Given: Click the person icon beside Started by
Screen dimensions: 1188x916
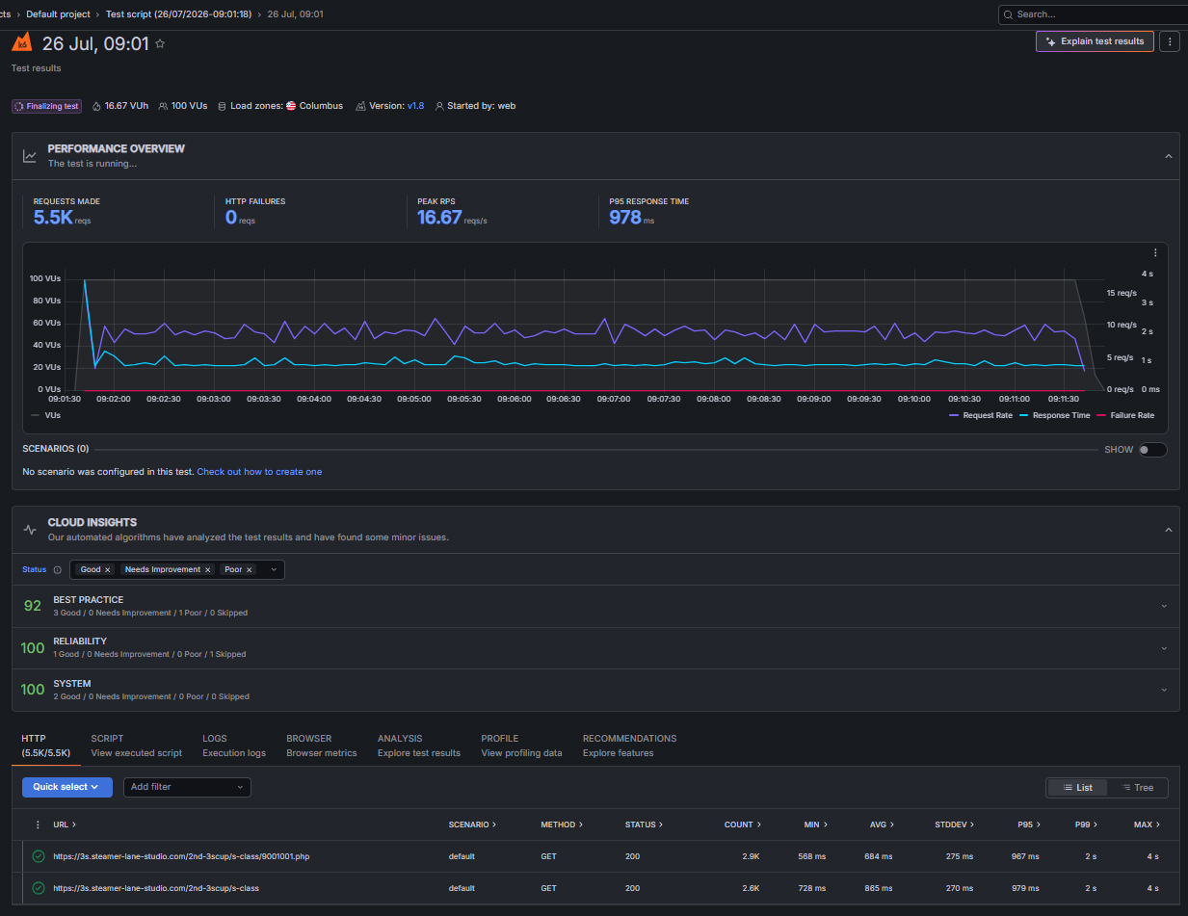Looking at the screenshot, I should (x=439, y=106).
